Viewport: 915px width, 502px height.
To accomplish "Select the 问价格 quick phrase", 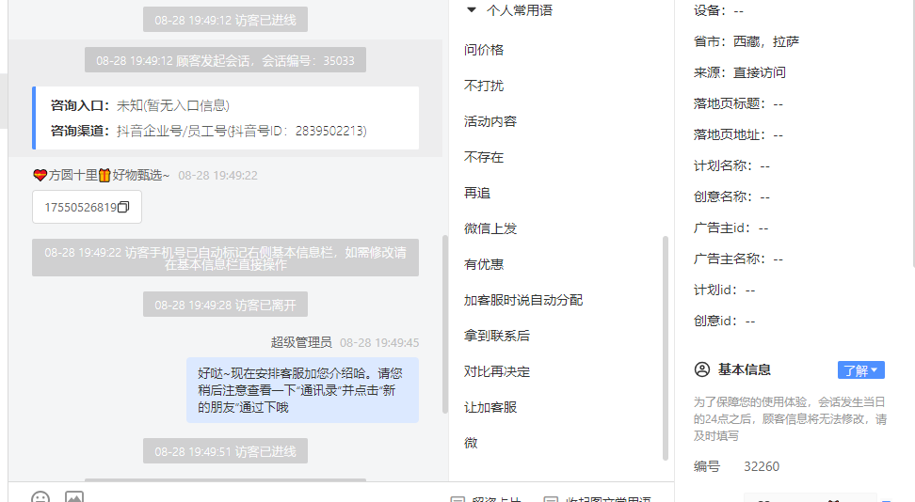I will [x=484, y=50].
